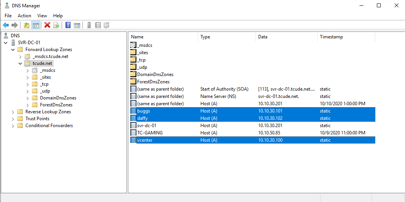Screen dimensions: 405x202
Task: Click the Forward arrow in toolbar
Action: [15, 25]
